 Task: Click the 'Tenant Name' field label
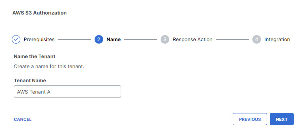click(x=30, y=80)
